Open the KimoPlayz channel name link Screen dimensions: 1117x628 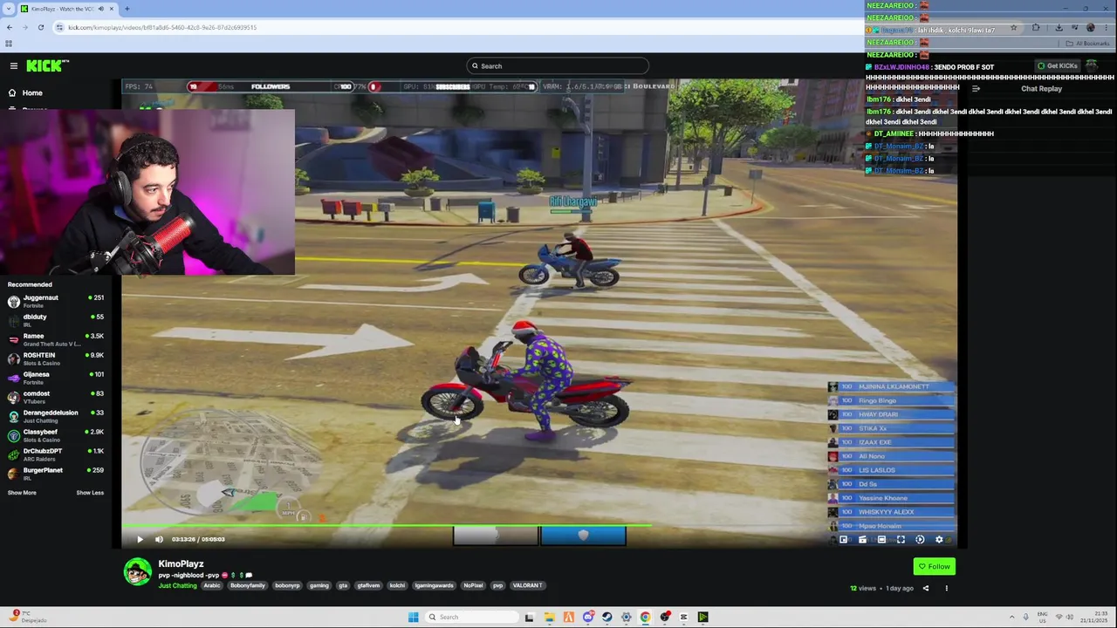coord(181,564)
